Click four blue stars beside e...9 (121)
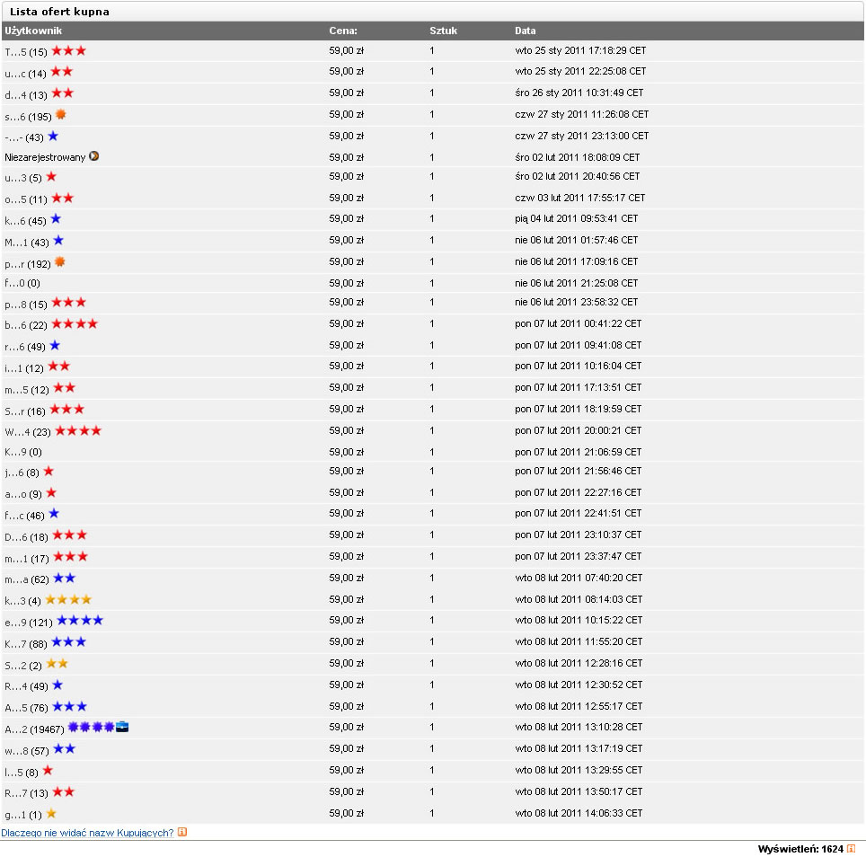This screenshot has width=866, height=857. [80, 621]
